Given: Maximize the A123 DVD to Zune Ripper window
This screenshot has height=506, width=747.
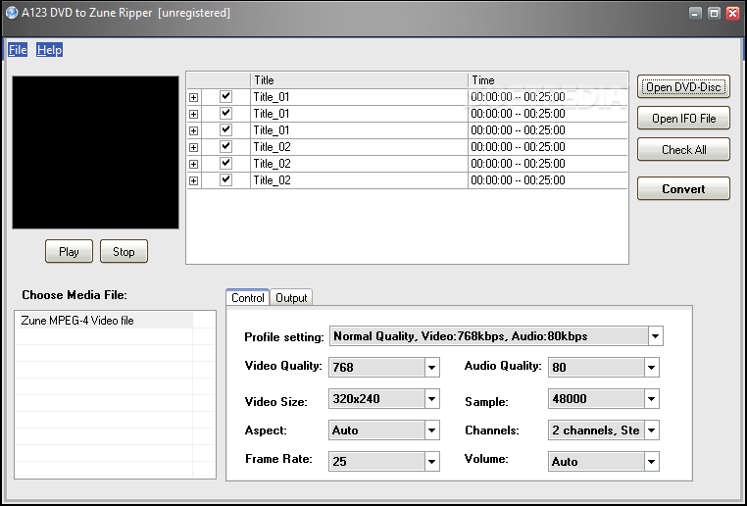Looking at the screenshot, I should [x=714, y=13].
